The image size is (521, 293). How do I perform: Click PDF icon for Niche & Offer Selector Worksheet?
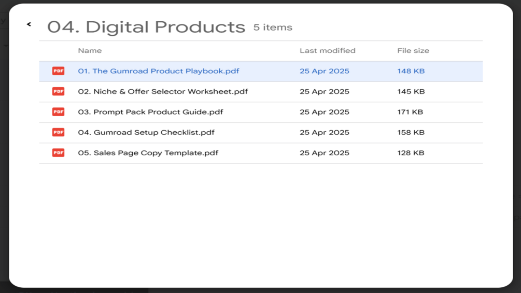point(58,91)
